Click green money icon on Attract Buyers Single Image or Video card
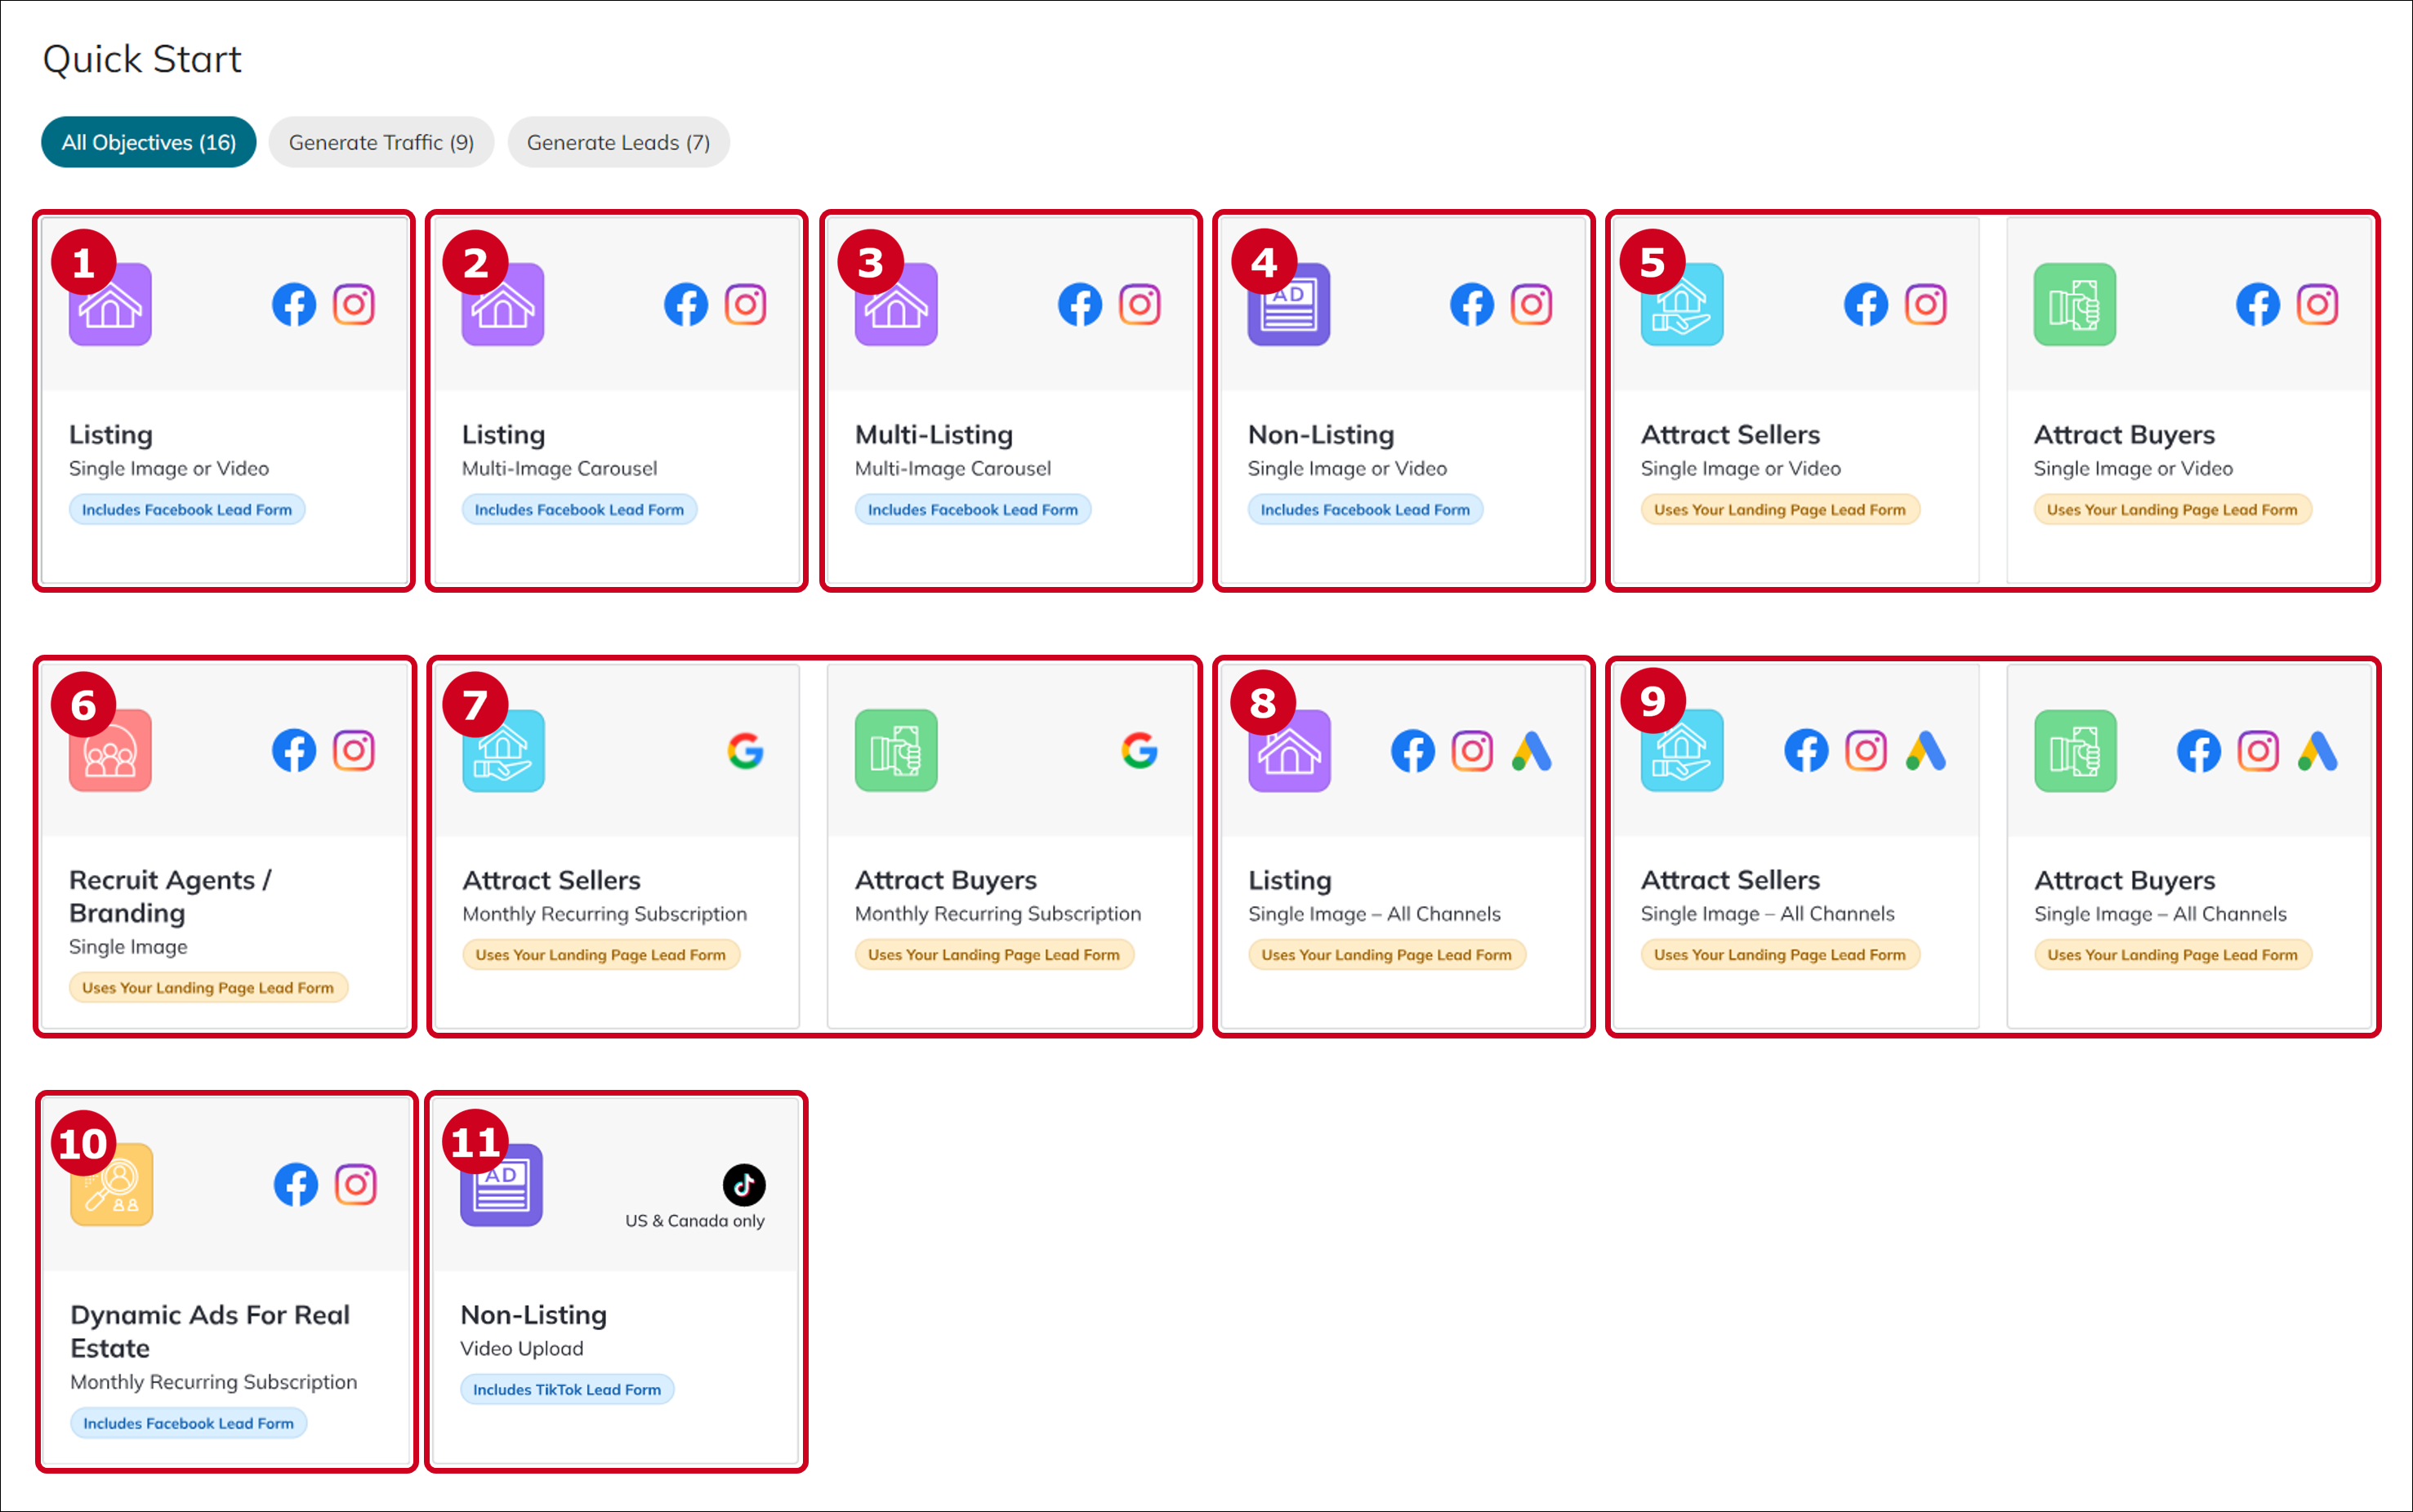 click(2075, 304)
